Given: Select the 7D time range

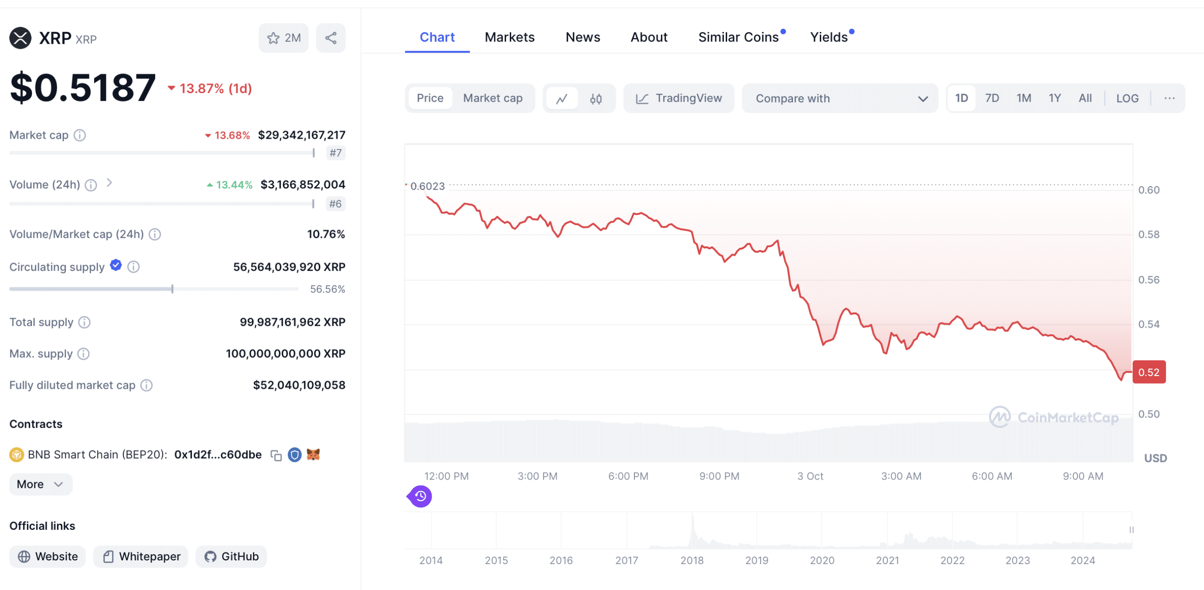Looking at the screenshot, I should (x=992, y=98).
